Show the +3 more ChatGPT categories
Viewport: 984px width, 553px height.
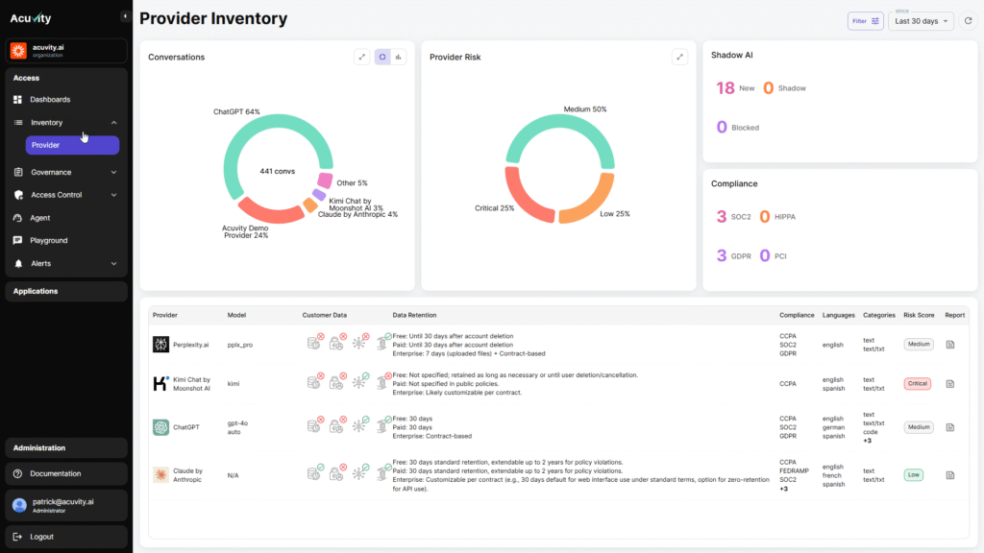tap(868, 441)
